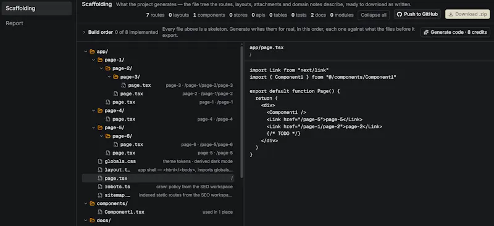Click the '0 modules' counter

[x=342, y=15]
